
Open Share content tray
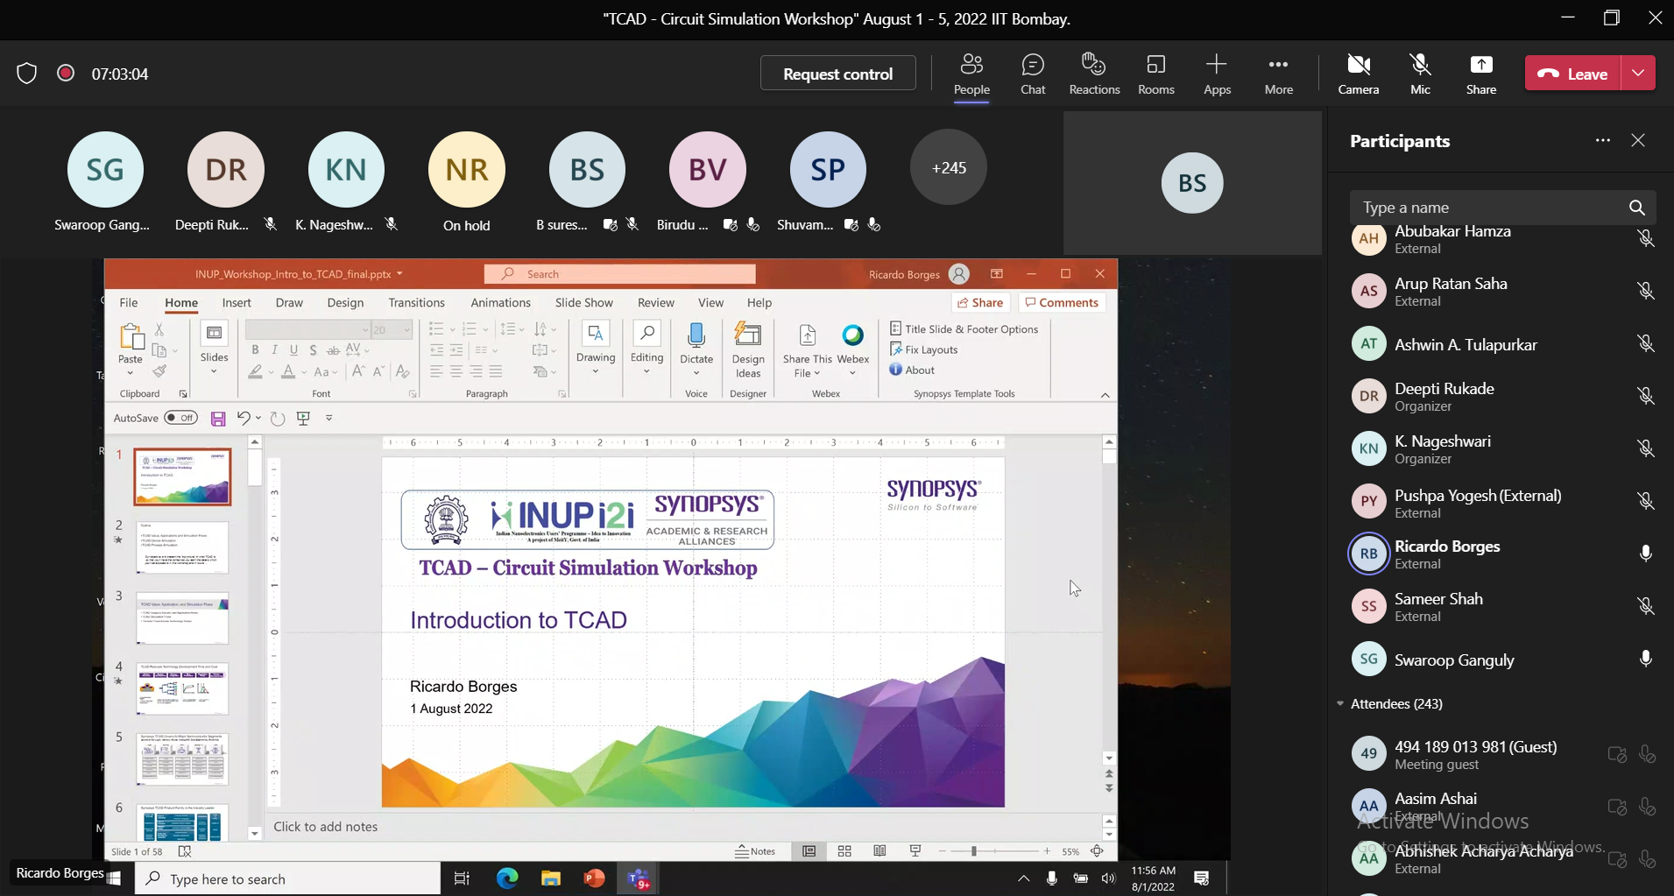[x=1481, y=74]
